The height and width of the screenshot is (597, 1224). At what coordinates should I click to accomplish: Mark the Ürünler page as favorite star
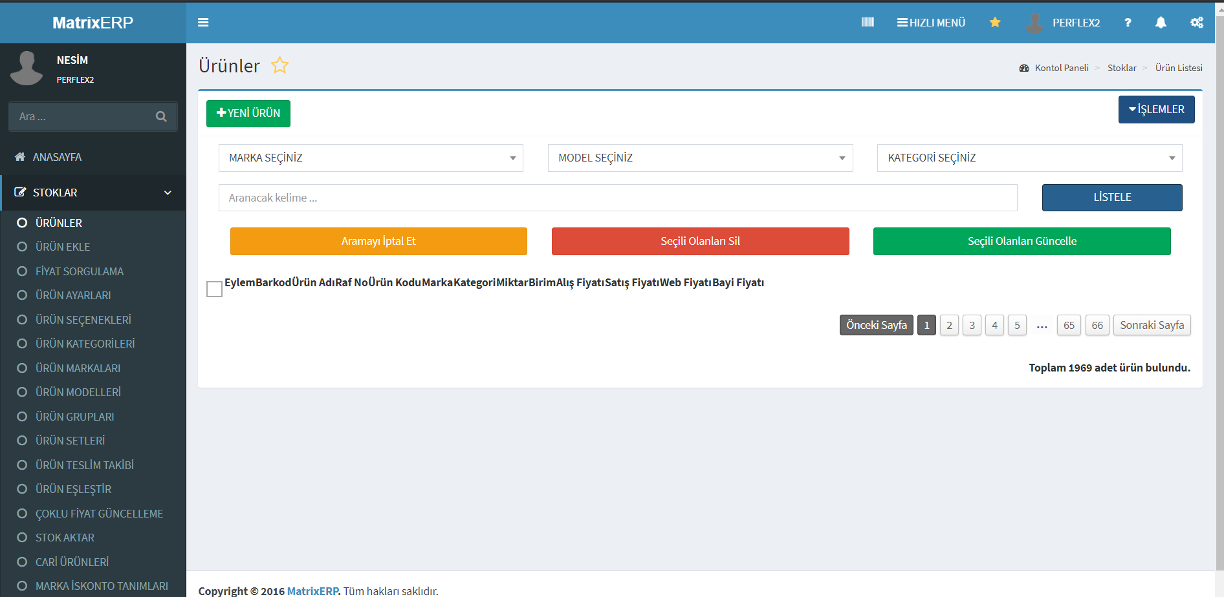coord(279,65)
